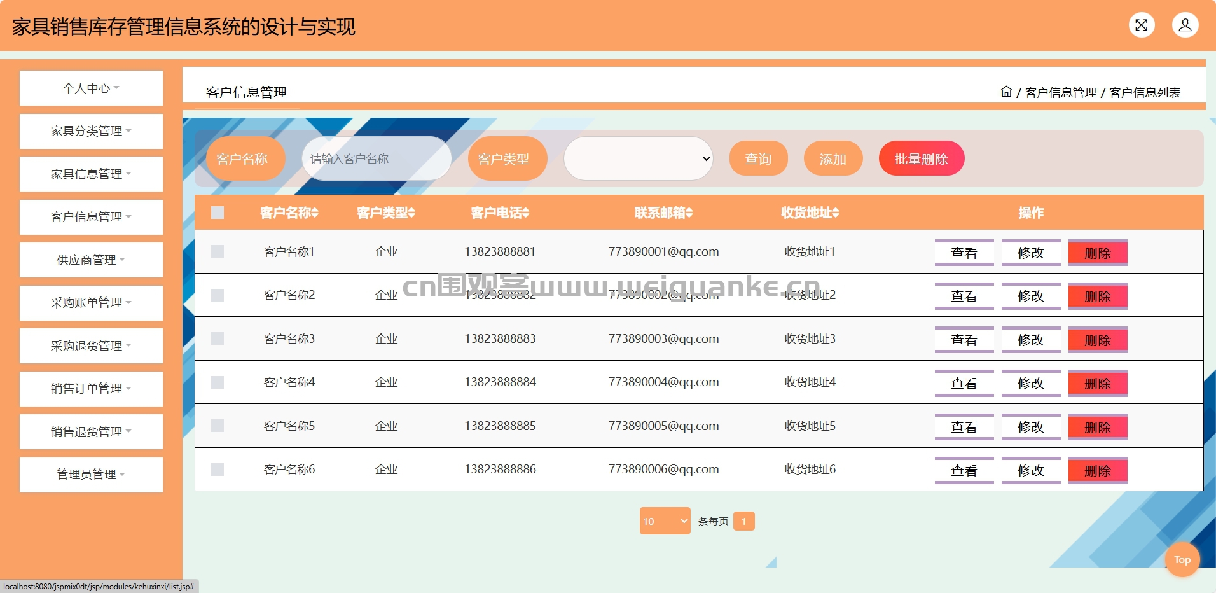Check the select-all header checkbox
The width and height of the screenshot is (1216, 593).
218,213
